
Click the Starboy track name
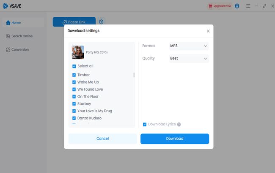pos(84,104)
